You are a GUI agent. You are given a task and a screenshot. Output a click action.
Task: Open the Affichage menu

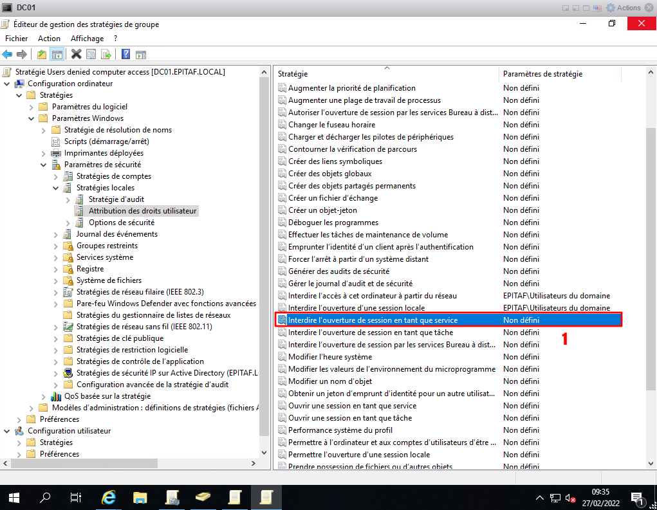(87, 39)
